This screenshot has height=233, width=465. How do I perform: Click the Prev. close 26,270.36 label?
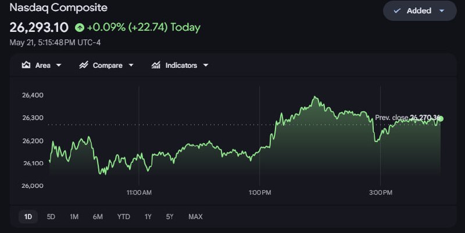(x=407, y=118)
